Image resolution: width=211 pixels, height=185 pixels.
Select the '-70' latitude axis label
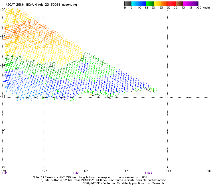(3, 167)
